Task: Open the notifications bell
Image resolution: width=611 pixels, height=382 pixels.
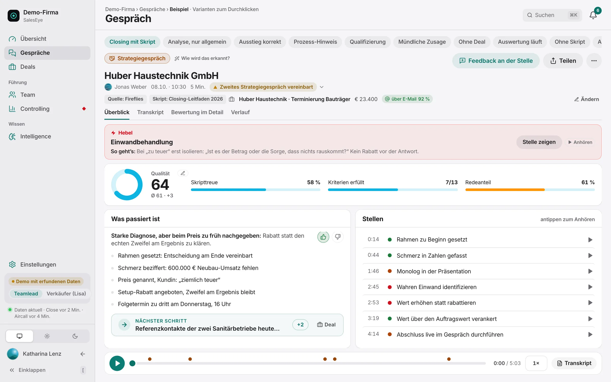Action: [593, 15]
